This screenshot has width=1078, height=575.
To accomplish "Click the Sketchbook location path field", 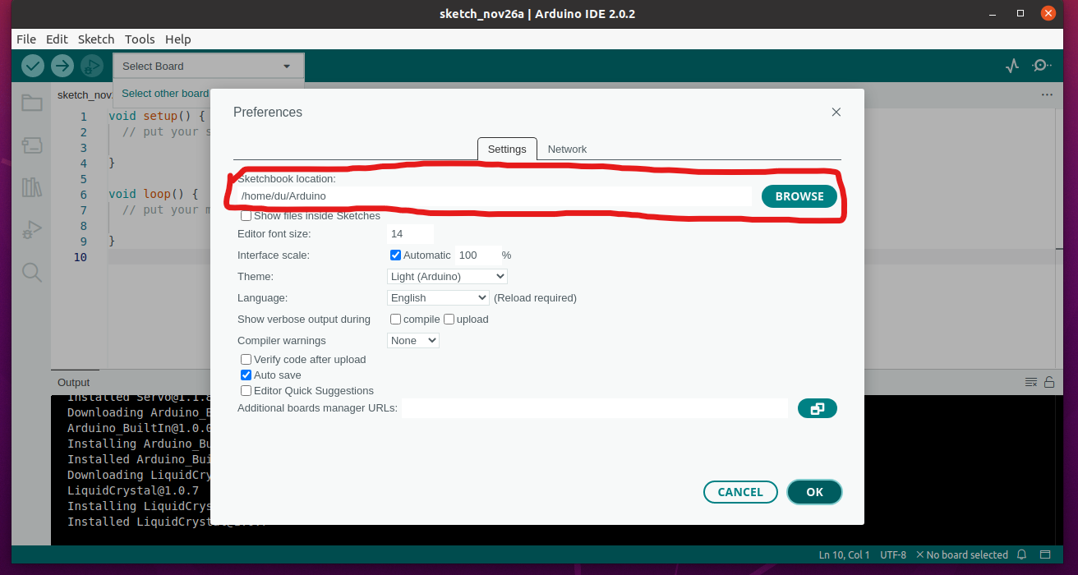I will pos(494,196).
